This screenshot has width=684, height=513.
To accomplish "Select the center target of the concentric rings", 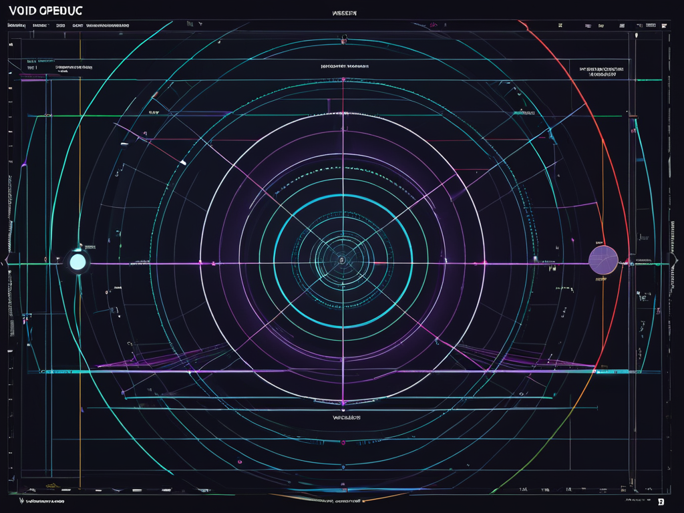I will (x=341, y=260).
